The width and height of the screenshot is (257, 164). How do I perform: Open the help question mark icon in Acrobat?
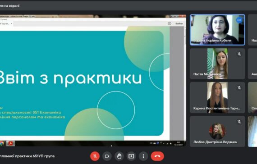pyautogui.click(x=170, y=23)
